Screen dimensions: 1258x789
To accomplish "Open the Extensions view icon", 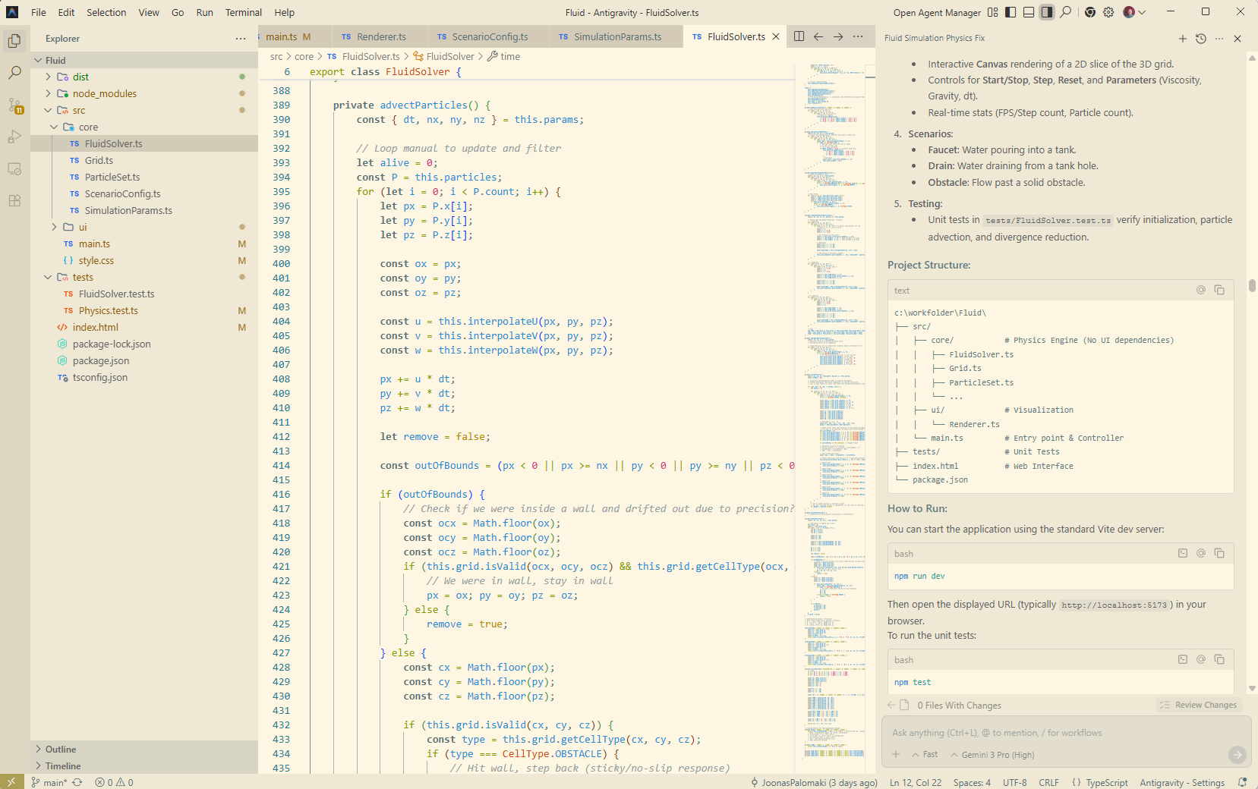I will click(14, 201).
